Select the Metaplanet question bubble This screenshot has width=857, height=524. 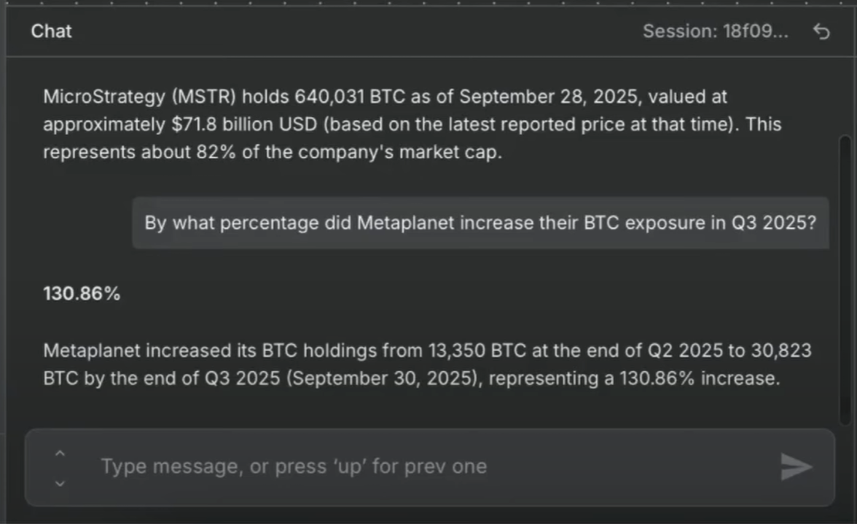pos(481,223)
